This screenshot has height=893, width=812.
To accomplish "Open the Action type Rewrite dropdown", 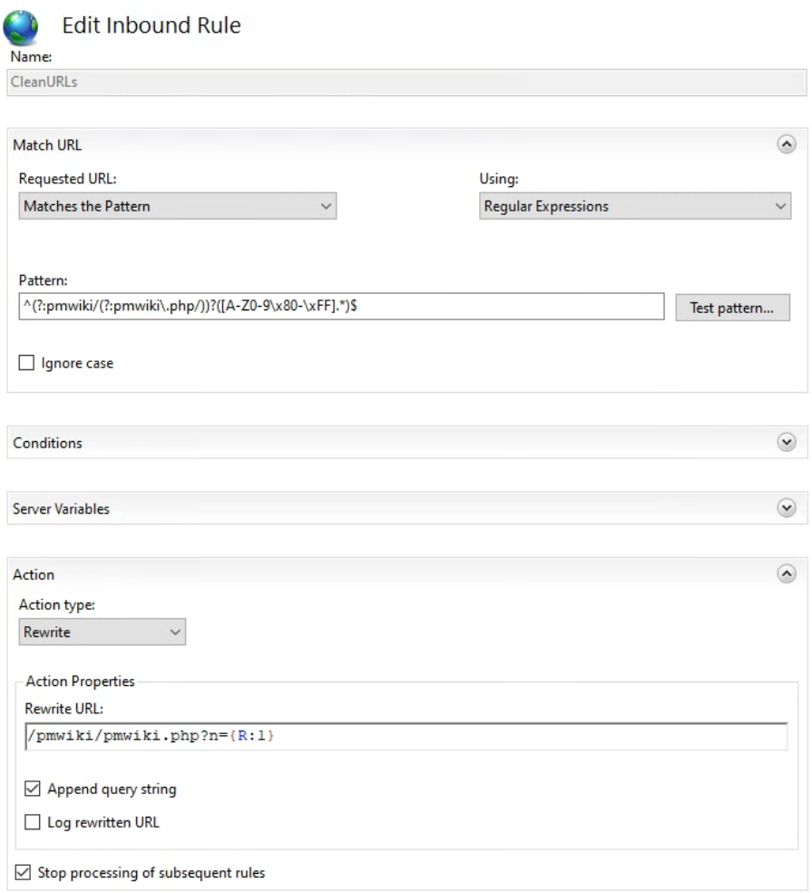I will [102, 633].
